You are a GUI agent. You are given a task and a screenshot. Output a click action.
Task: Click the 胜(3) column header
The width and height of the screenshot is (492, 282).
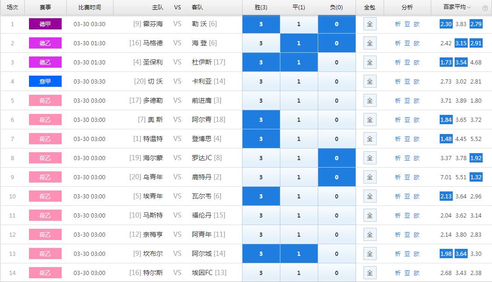pos(261,7)
